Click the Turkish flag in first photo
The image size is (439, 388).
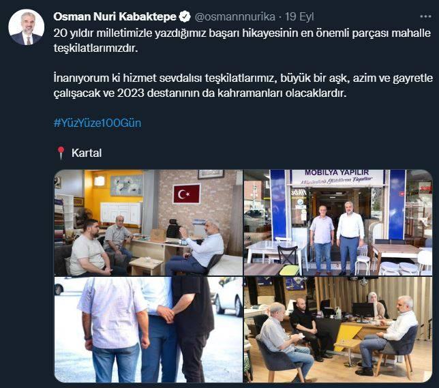pyautogui.click(x=187, y=194)
